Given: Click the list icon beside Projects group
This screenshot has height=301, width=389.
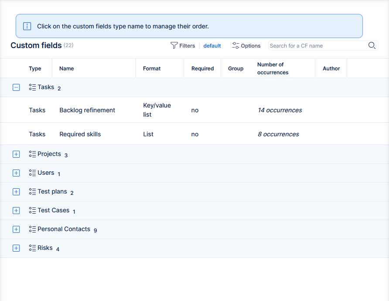Looking at the screenshot, I should [x=32, y=154].
